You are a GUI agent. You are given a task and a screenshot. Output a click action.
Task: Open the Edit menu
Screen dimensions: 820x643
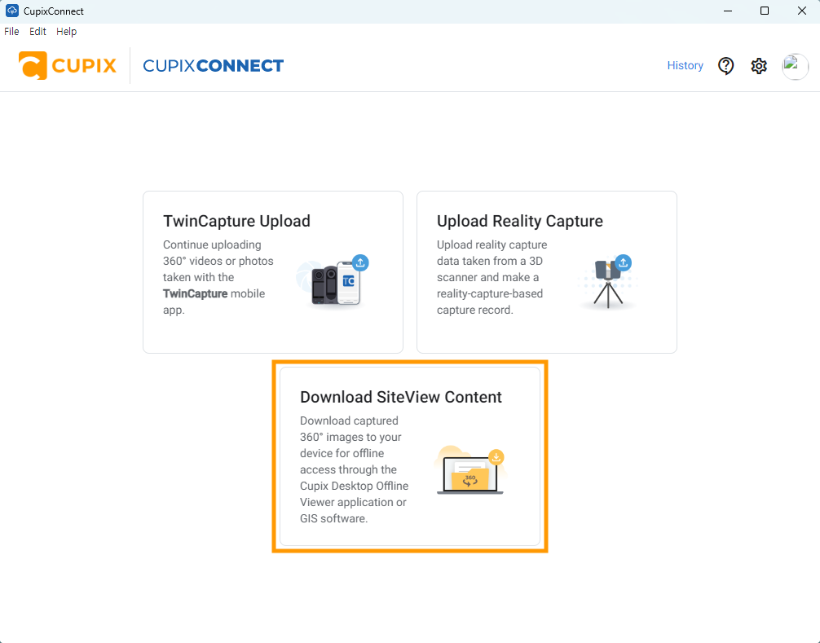[37, 31]
